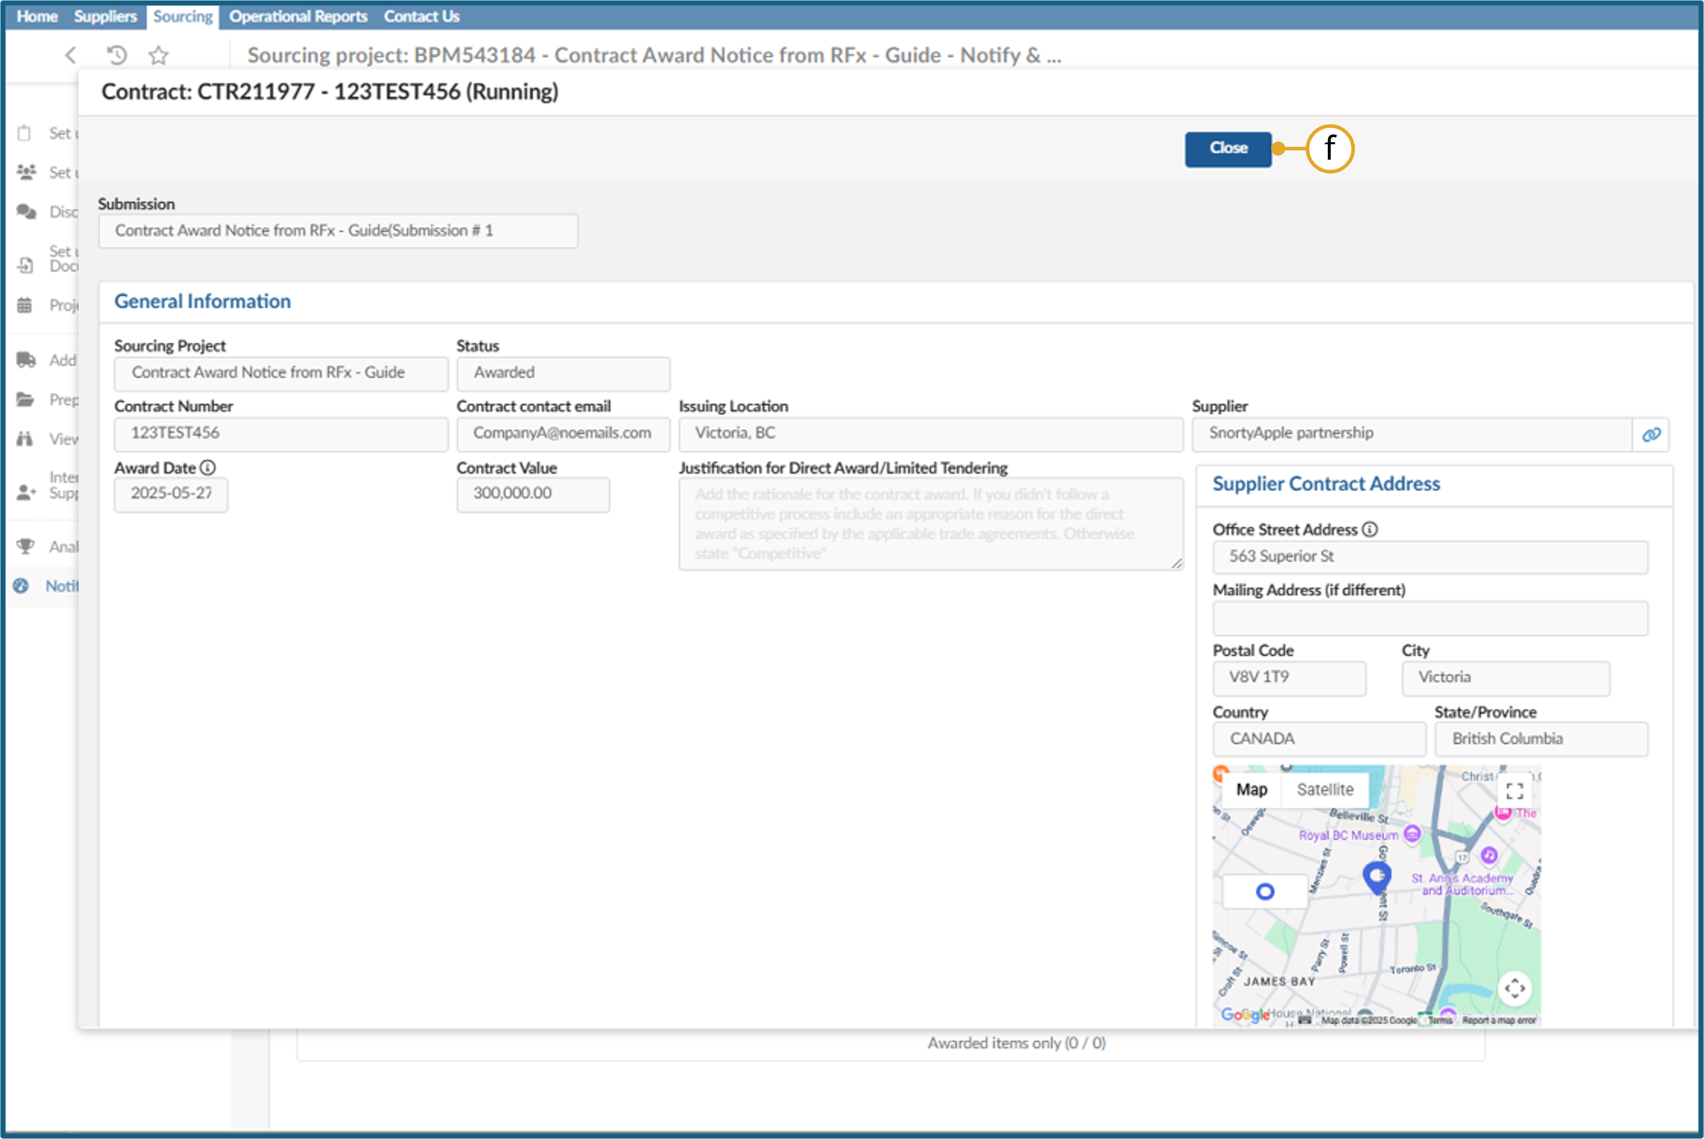
Task: Click the blue location pin on the map
Action: point(1377,877)
